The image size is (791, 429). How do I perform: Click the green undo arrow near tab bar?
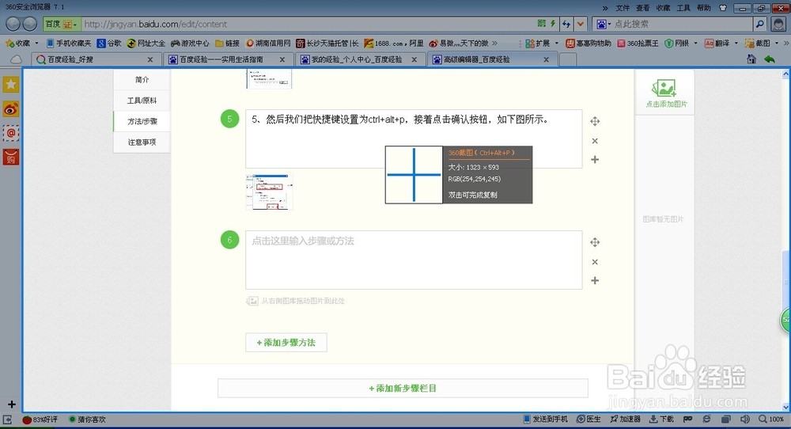coord(770,59)
